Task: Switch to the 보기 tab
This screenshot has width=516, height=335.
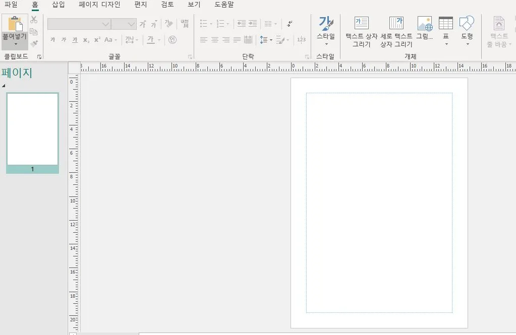Action: [194, 5]
